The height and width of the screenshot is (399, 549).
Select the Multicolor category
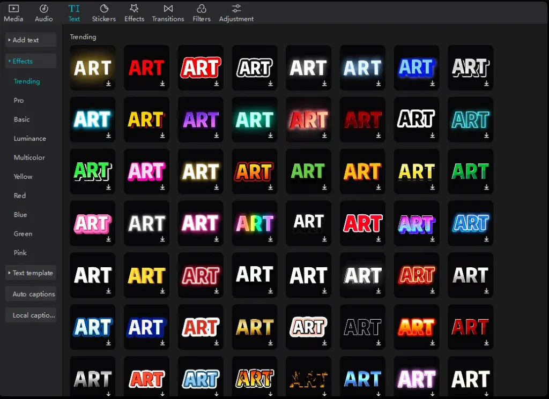point(29,158)
